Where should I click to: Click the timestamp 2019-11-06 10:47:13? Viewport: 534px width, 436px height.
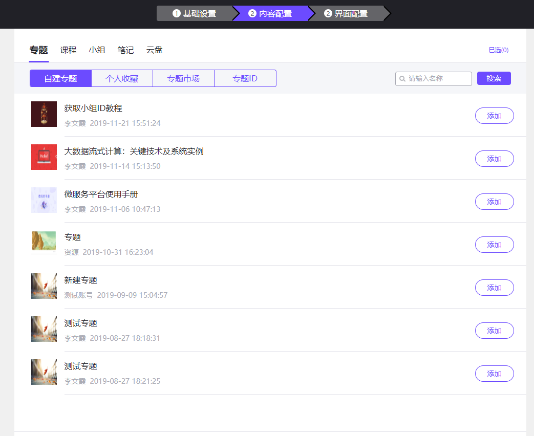pyautogui.click(x=125, y=209)
